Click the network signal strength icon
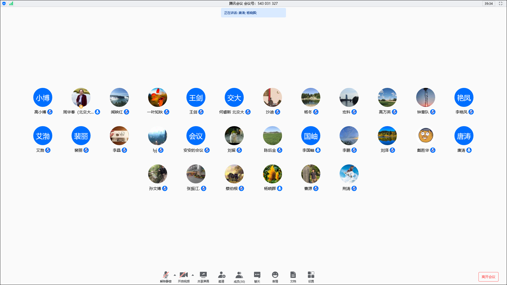The width and height of the screenshot is (507, 285). pyautogui.click(x=11, y=3)
